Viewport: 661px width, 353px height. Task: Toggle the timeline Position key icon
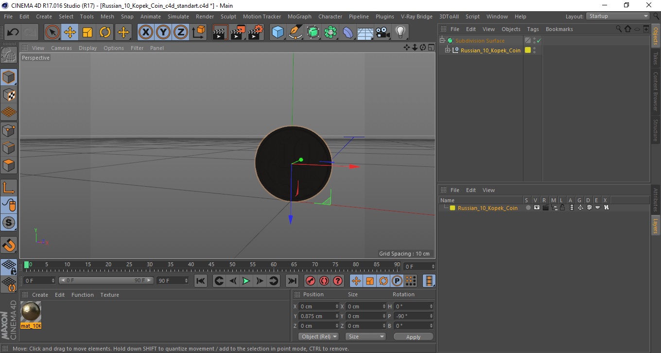[x=356, y=281]
